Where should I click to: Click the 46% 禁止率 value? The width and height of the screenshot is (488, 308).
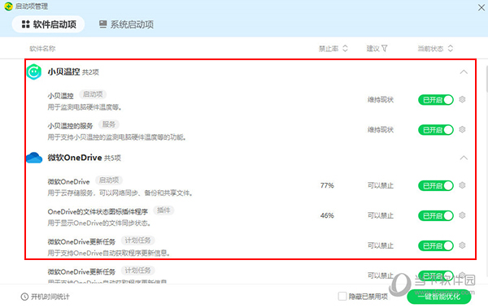tap(327, 215)
